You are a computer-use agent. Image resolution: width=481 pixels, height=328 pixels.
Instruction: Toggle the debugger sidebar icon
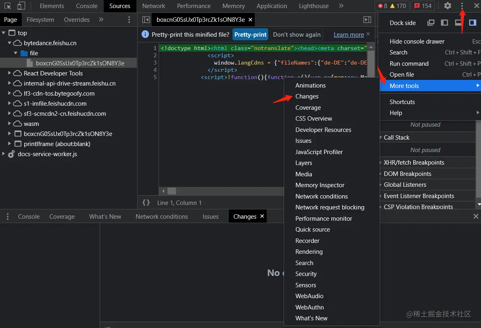point(367,20)
